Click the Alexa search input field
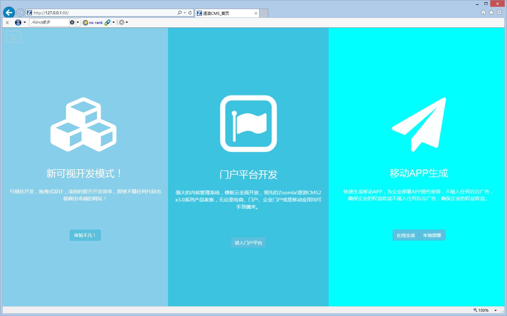Viewport: 507px width, 316px height. click(x=49, y=22)
